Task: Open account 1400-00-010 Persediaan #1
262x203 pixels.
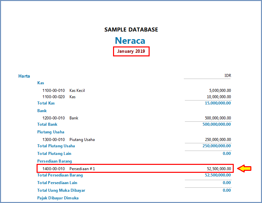Action: [x=68, y=169]
